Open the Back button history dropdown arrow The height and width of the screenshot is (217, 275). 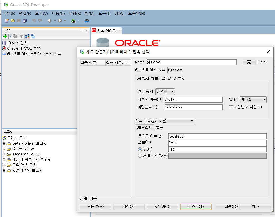[55, 21]
